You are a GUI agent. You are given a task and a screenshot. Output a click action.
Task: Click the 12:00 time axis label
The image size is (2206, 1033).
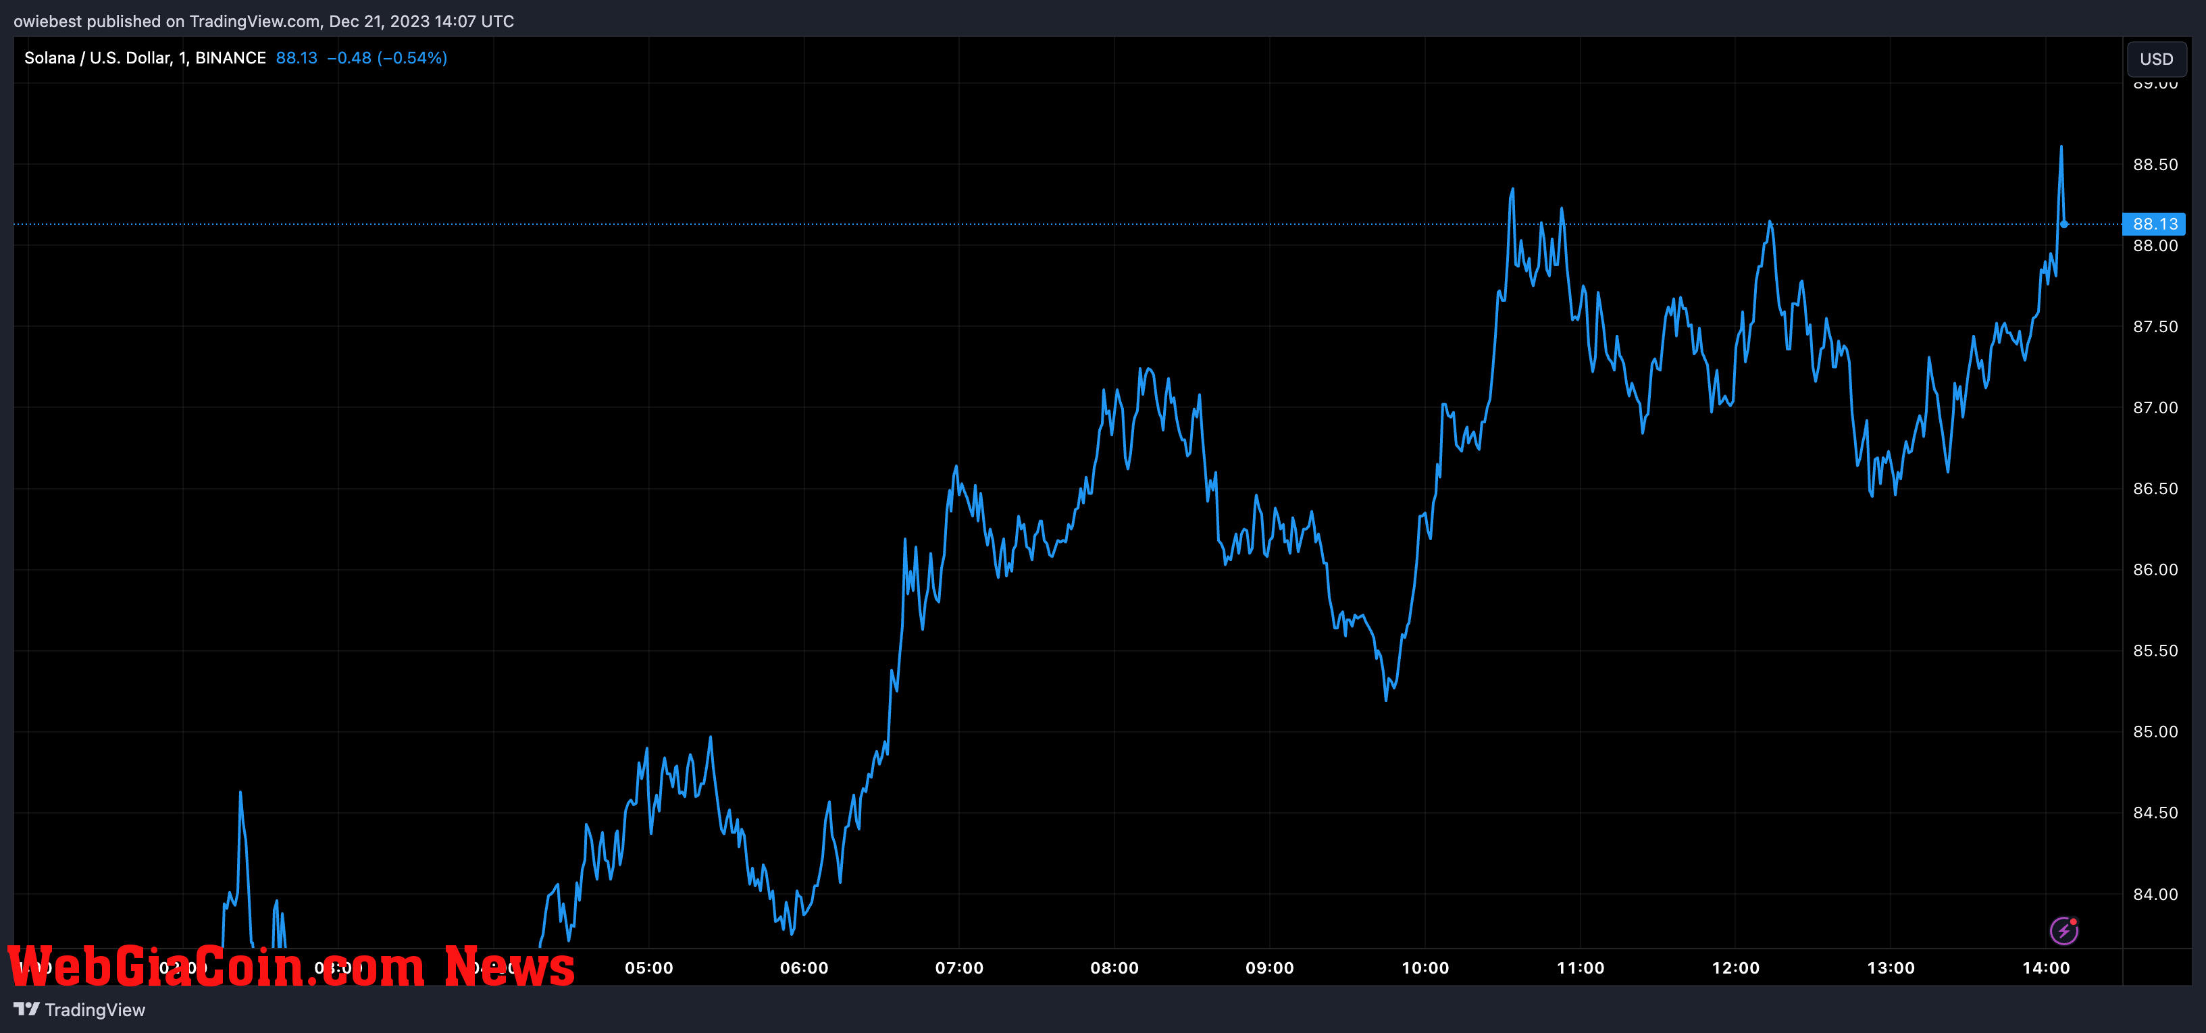[x=1735, y=968]
